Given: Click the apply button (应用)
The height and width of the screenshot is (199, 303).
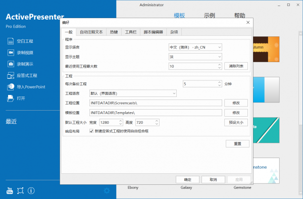Looking at the screenshot, I should (x=239, y=179).
